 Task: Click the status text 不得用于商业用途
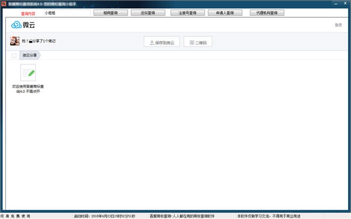coord(286,216)
